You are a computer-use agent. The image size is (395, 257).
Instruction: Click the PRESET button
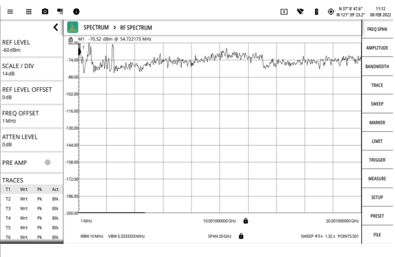point(377,216)
